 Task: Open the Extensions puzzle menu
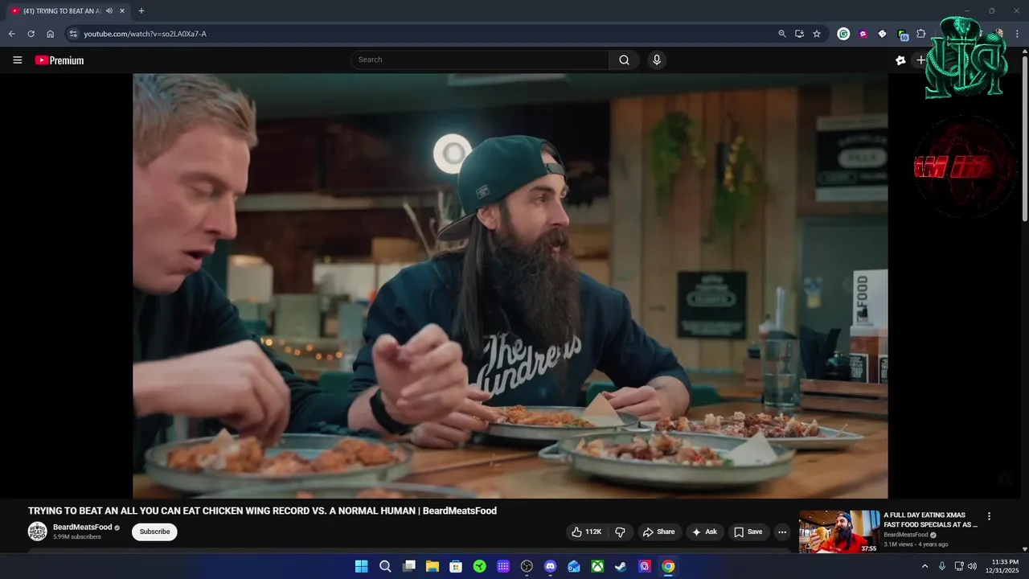coord(921,34)
